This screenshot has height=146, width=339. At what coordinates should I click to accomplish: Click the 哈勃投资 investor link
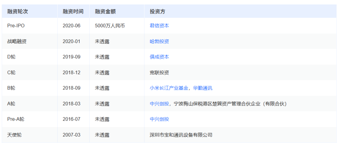click(159, 41)
